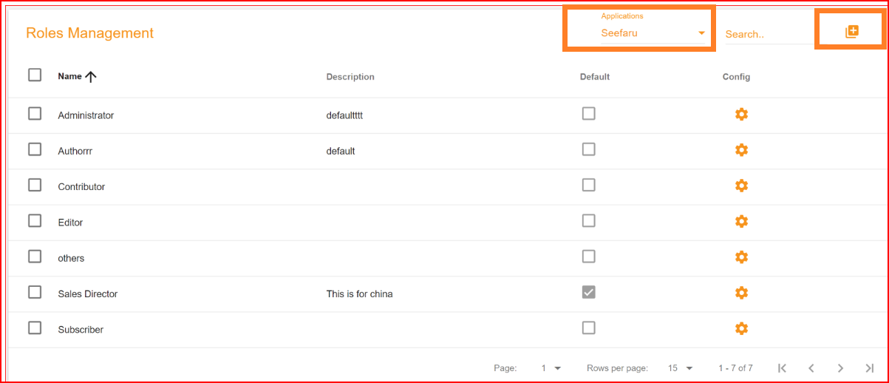Viewport: 889px width, 383px height.
Task: Open the Page number dropdown
Action: [x=551, y=368]
